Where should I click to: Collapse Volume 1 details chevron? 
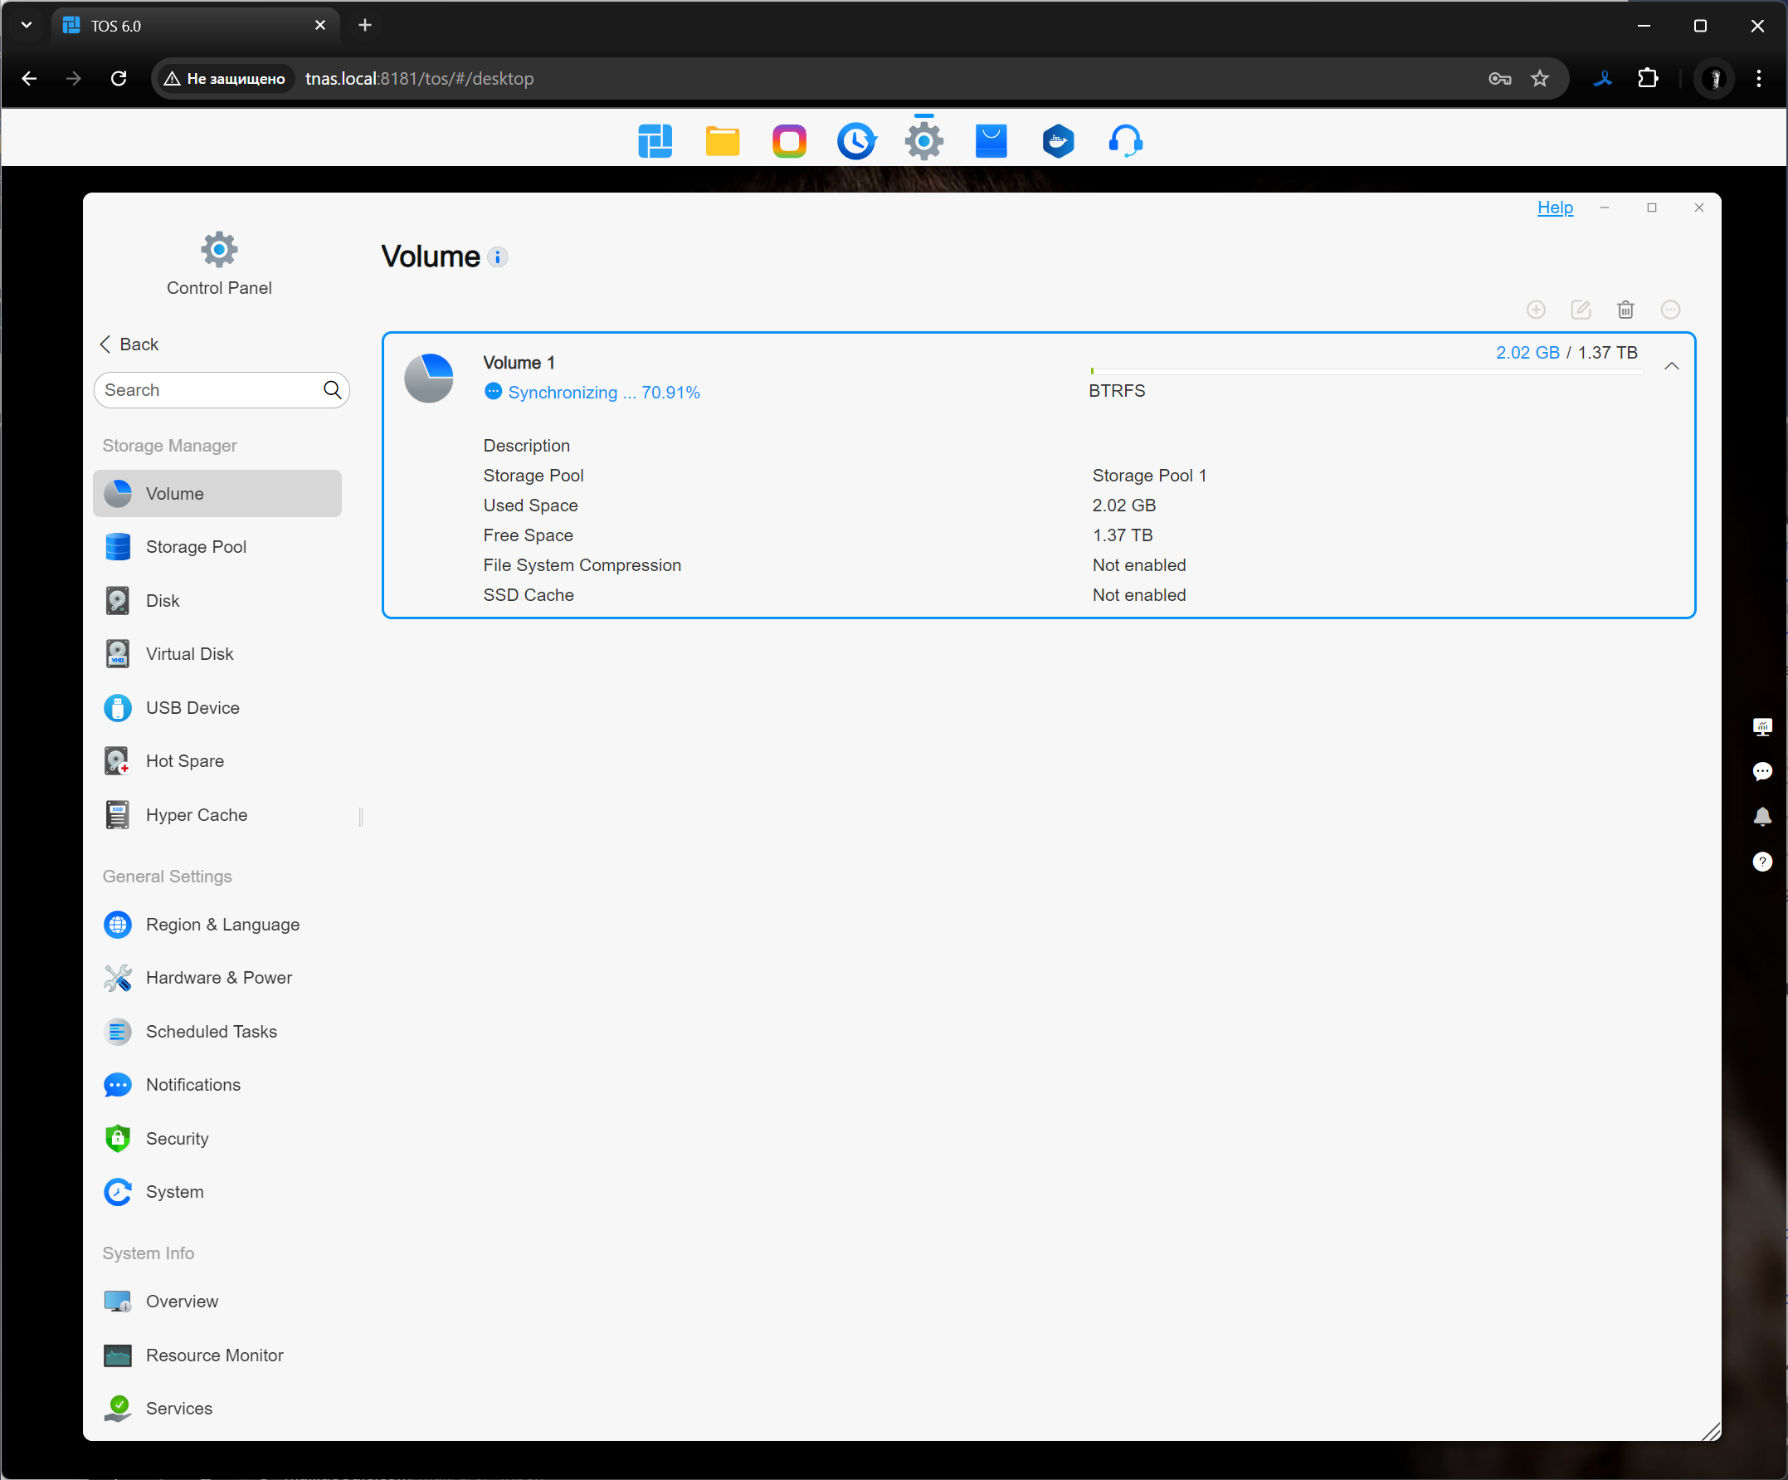point(1671,366)
